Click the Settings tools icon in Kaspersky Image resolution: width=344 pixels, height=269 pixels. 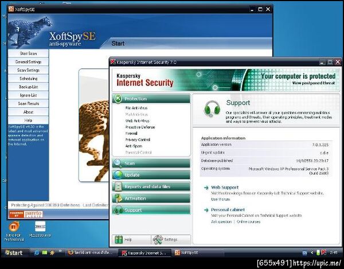click(158, 240)
